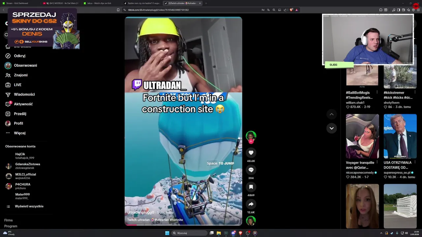The width and height of the screenshot is (422, 237).
Task: Open Prześlij upload page
Action: (16, 114)
